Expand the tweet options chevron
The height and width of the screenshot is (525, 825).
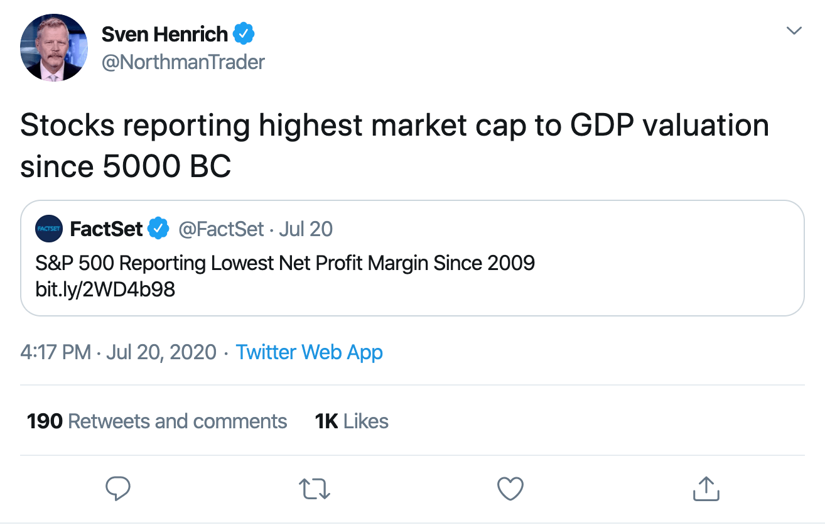794,30
